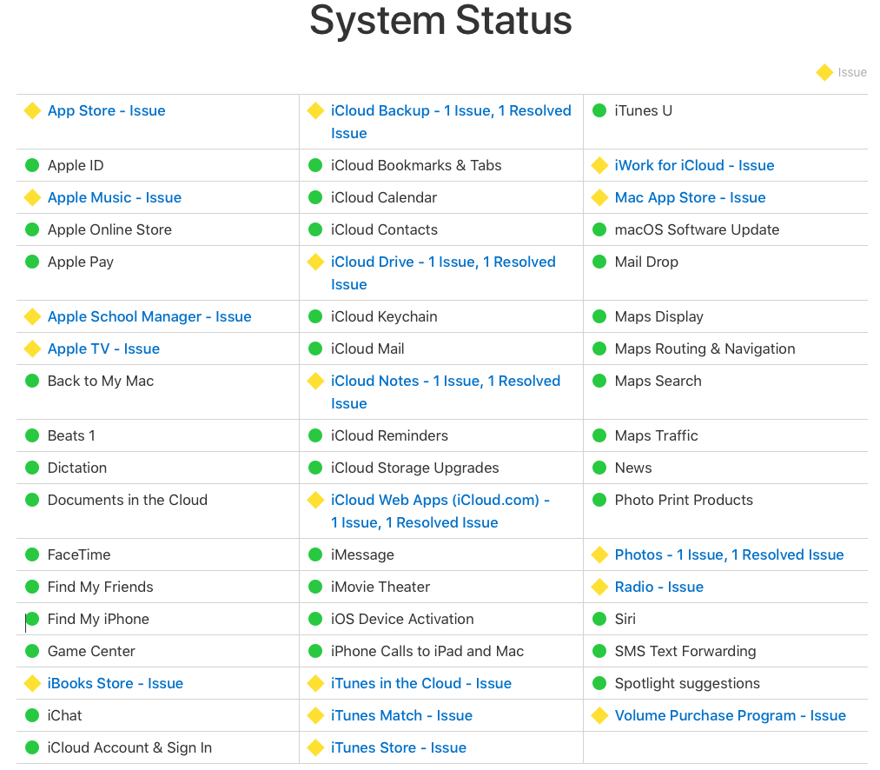The height and width of the screenshot is (770, 880).
Task: Click the Documents in the Cloud entry
Action: (128, 500)
